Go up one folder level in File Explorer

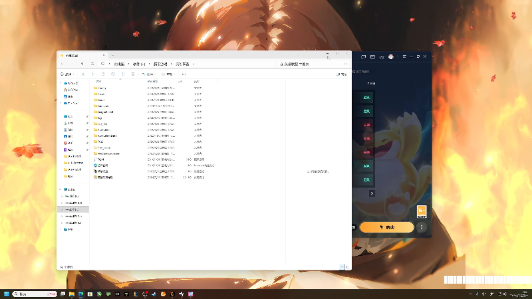point(82,64)
